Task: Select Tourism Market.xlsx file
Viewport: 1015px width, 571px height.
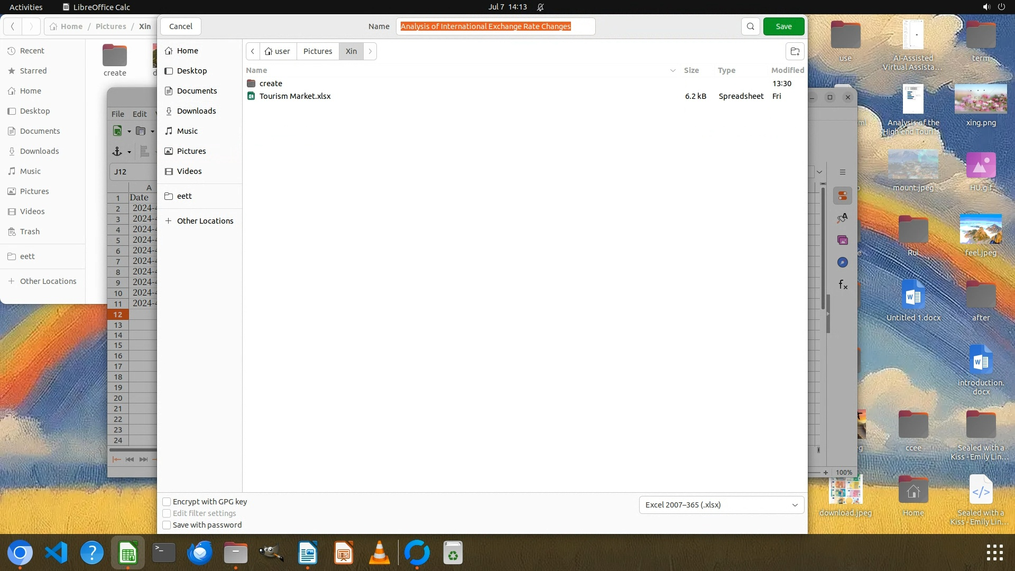Action: click(294, 96)
